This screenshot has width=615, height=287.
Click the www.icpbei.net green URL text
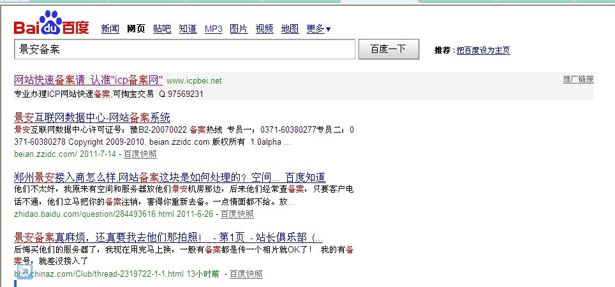(x=194, y=81)
